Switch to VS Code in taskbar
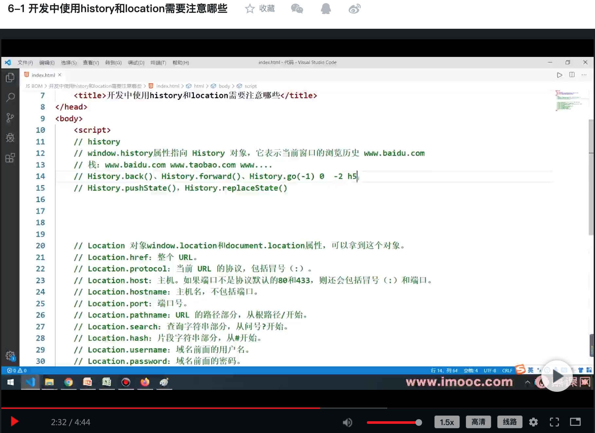This screenshot has height=433, width=595. click(30, 382)
